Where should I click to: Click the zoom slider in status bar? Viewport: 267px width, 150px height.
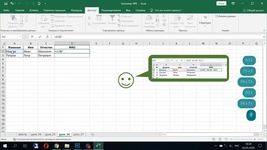coord(243,139)
